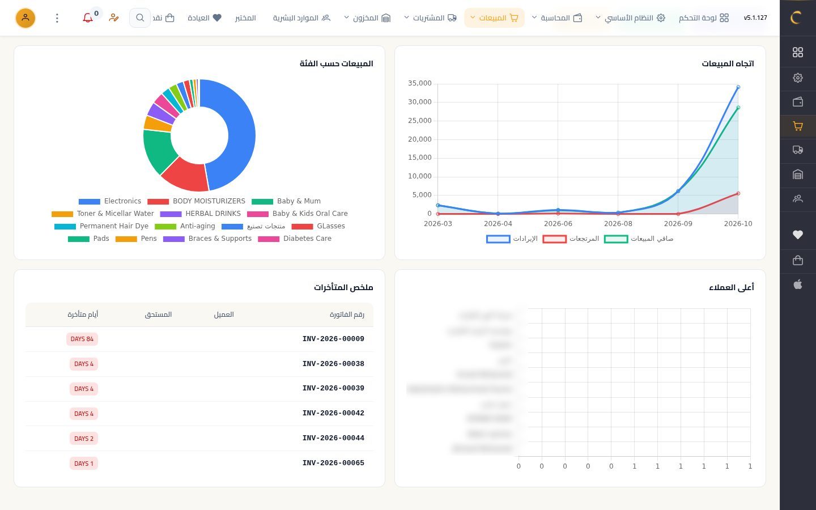Toggle the Electronics category in the donut legend

(110, 201)
